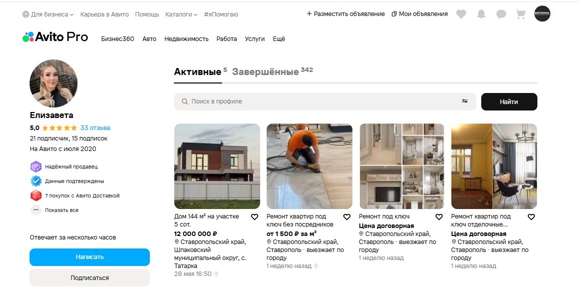Favorite the Ремонт квартир без посредников listing

(x=346, y=217)
